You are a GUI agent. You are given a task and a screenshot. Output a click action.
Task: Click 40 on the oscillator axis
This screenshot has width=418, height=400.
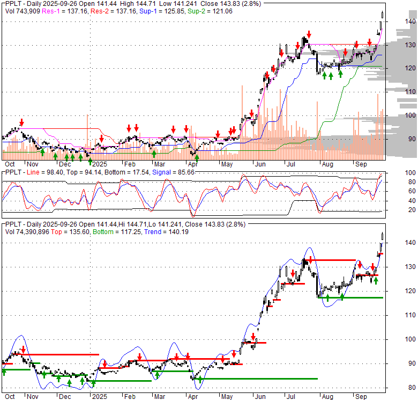point(412,201)
